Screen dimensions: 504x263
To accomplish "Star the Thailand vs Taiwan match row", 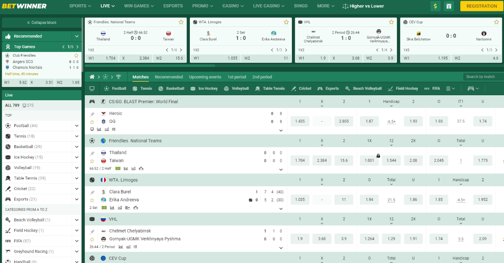I will tap(92, 161).
